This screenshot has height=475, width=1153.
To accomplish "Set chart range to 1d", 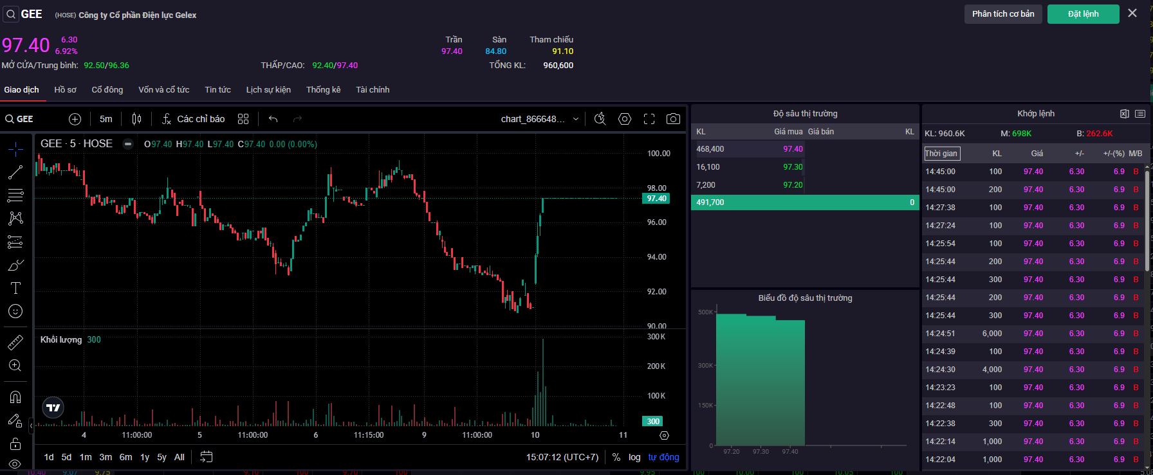I will [49, 457].
